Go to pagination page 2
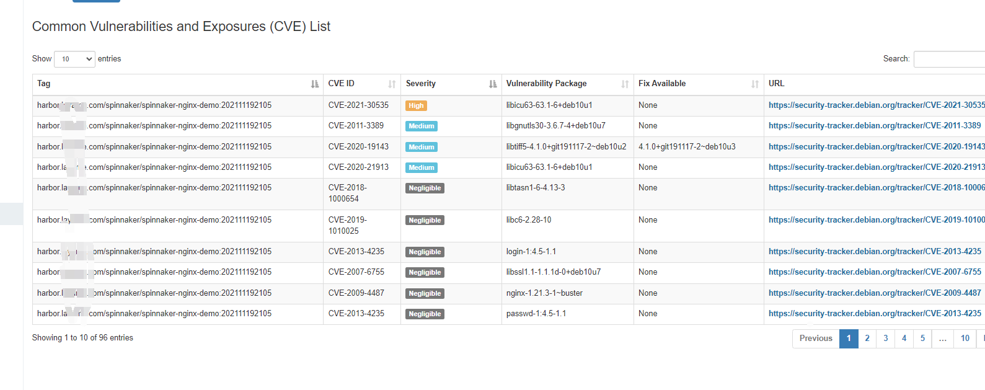 (867, 339)
